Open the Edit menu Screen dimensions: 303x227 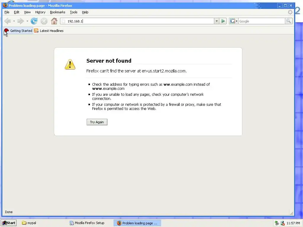17,12
